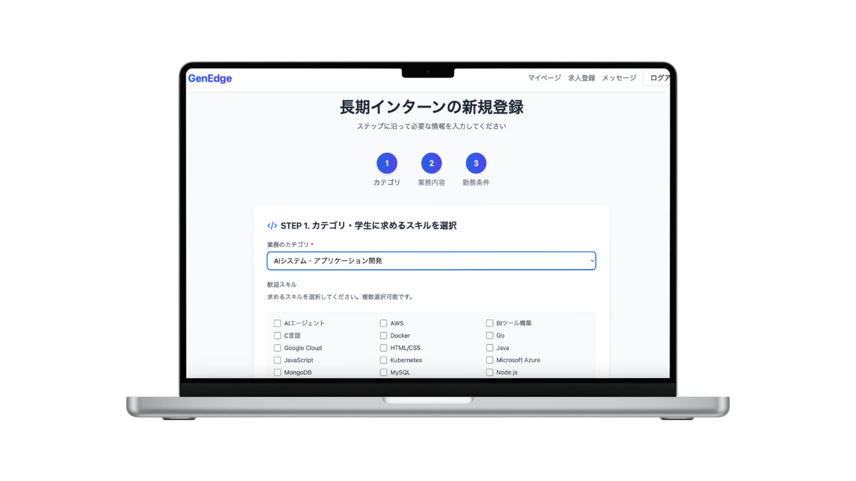The image size is (856, 481).
Task: Click the step 3 circle icon
Action: tap(476, 163)
